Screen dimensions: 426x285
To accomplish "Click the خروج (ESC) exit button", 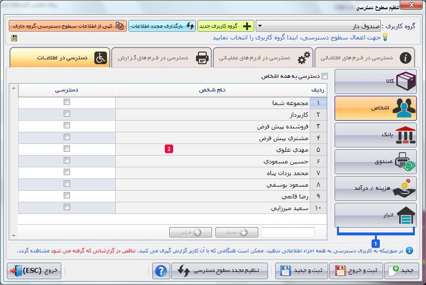I will tap(34, 271).
